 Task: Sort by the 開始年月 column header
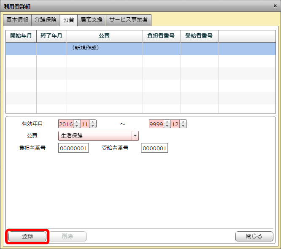click(21, 36)
